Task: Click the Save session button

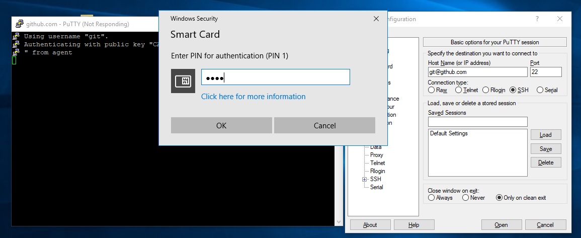Action: coord(546,148)
